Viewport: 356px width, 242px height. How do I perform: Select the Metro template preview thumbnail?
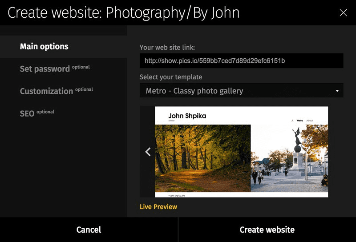click(241, 152)
